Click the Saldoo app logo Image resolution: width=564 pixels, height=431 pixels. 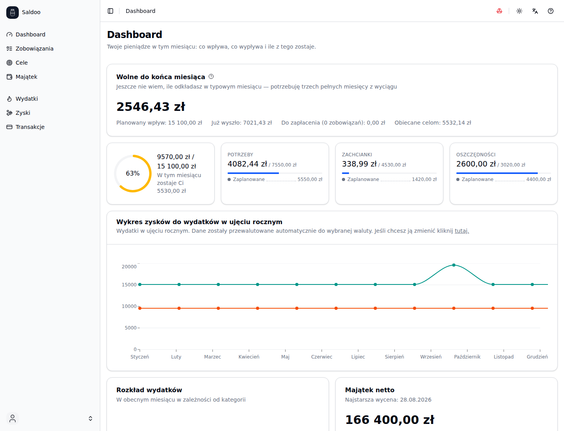pyautogui.click(x=13, y=12)
